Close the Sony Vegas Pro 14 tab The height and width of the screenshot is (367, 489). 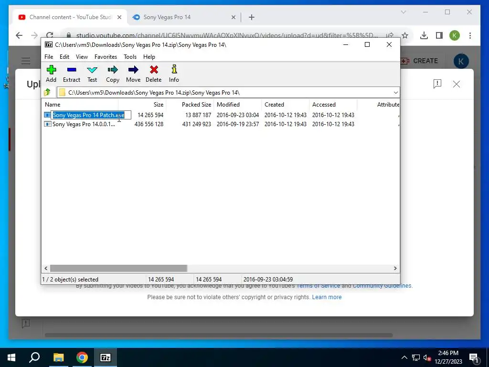(233, 18)
